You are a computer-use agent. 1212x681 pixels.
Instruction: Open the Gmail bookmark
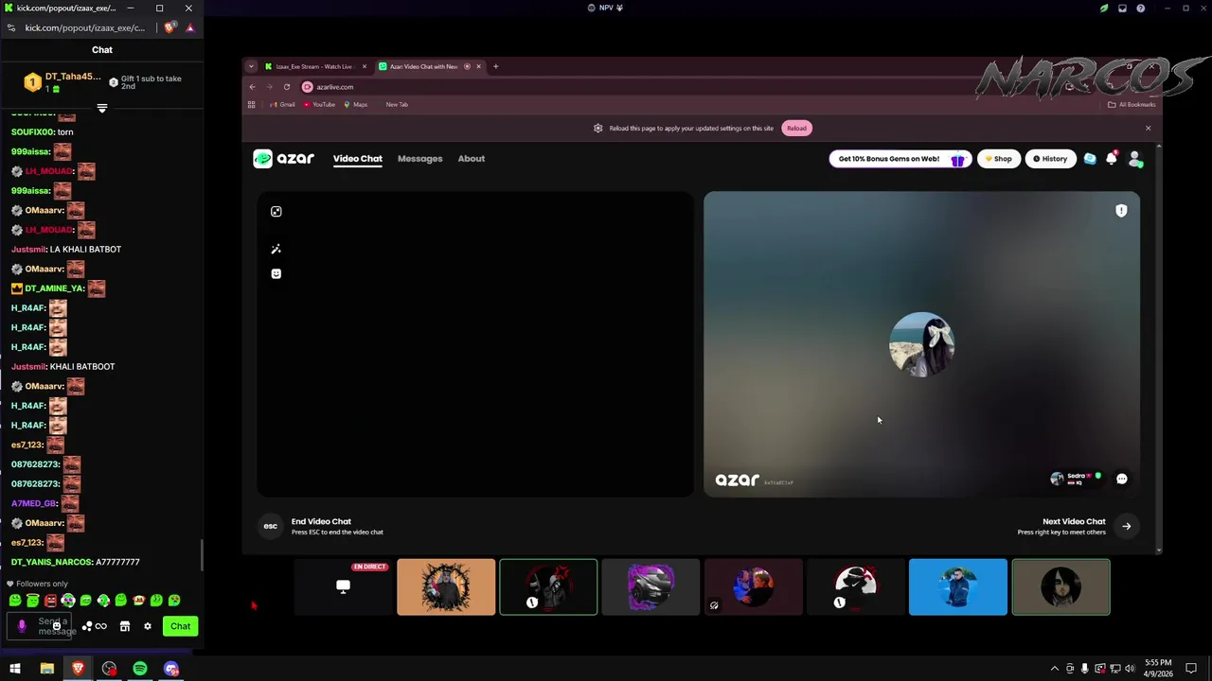pos(282,105)
